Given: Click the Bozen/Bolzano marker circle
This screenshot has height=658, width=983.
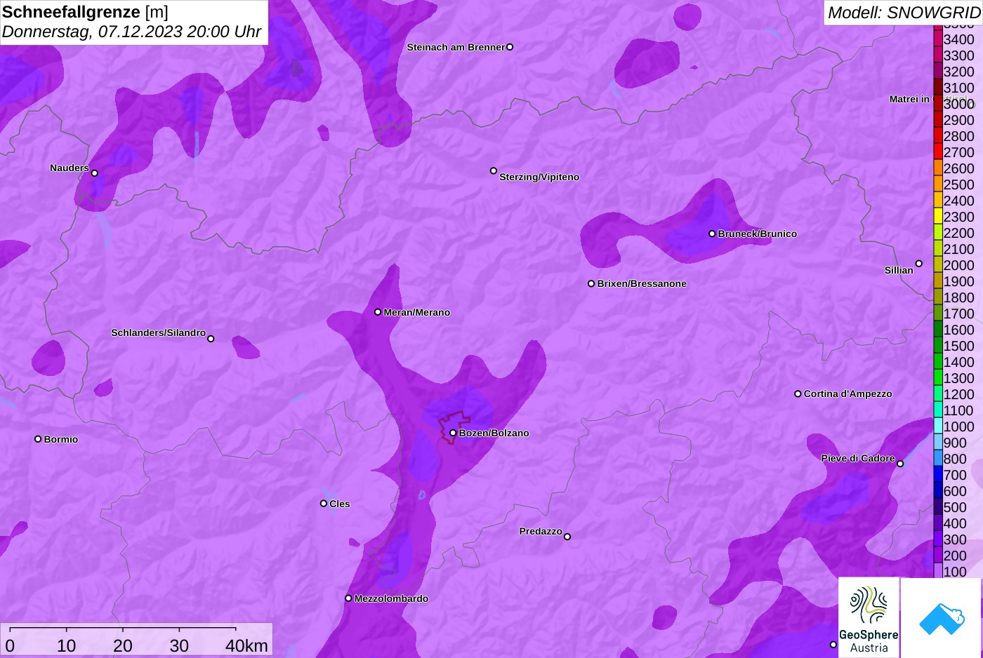Looking at the screenshot, I should click(x=453, y=433).
